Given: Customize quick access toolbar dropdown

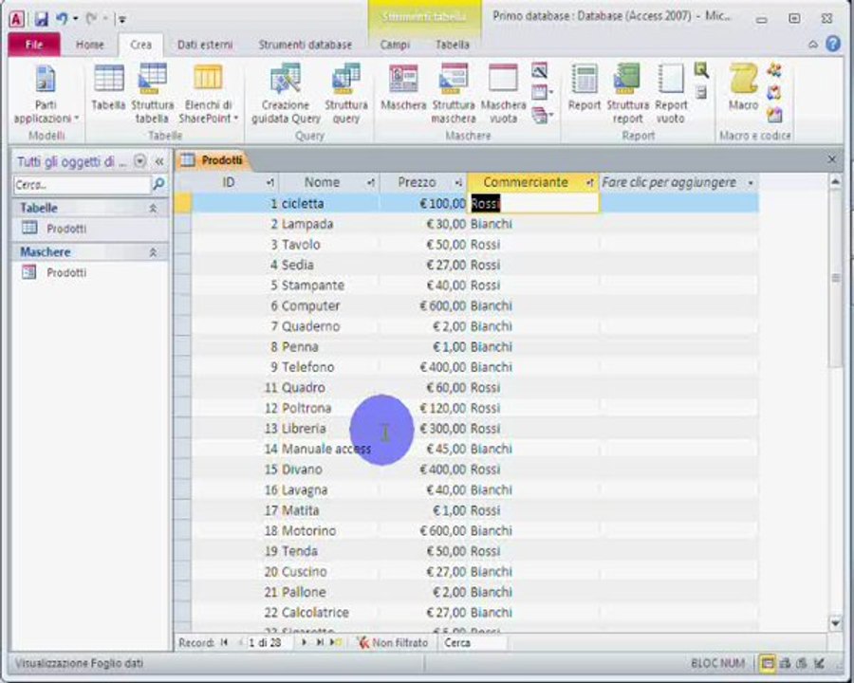Looking at the screenshot, I should 122,20.
